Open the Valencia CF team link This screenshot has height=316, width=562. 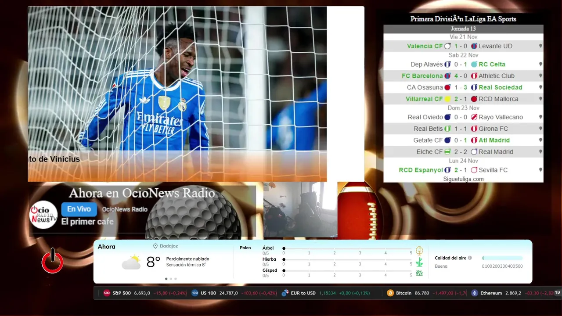tap(425, 46)
